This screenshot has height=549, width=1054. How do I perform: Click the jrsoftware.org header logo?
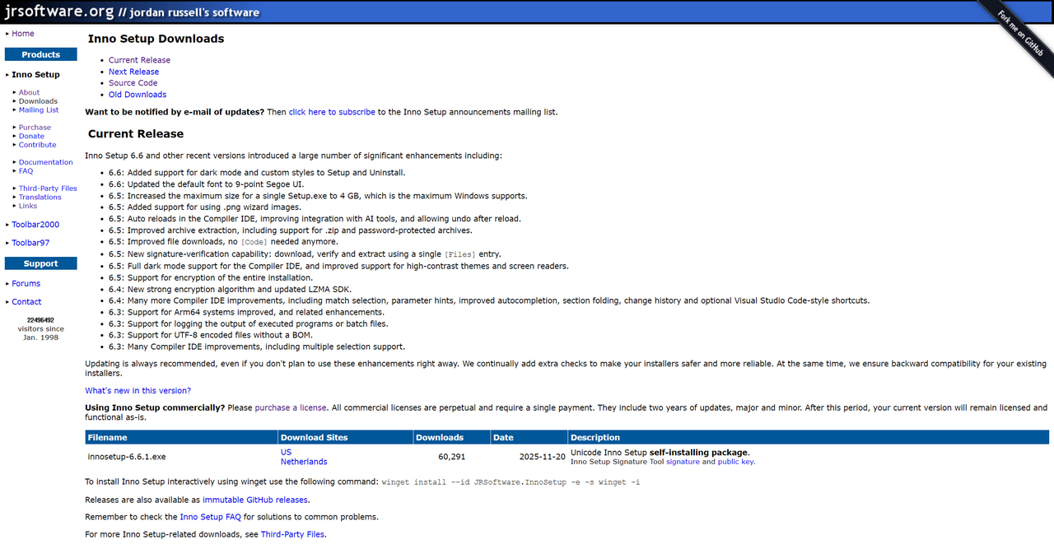[x=61, y=11]
